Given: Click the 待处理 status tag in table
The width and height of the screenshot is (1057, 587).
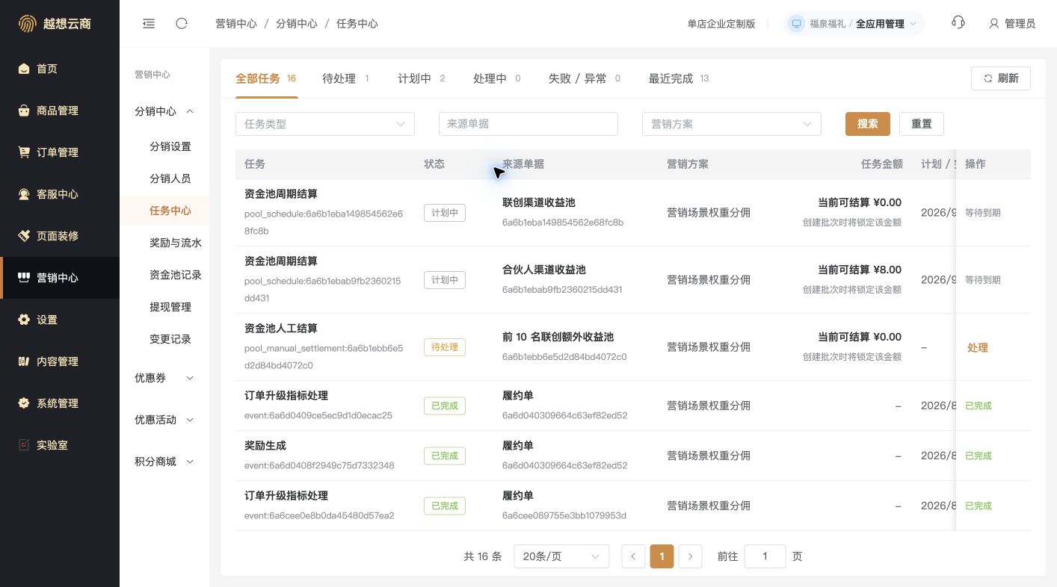Looking at the screenshot, I should 445,347.
